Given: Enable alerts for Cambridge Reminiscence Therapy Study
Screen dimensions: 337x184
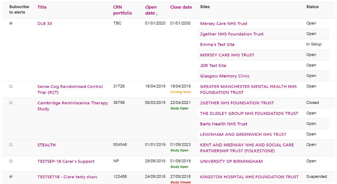Looking at the screenshot, I should pos(11,103).
